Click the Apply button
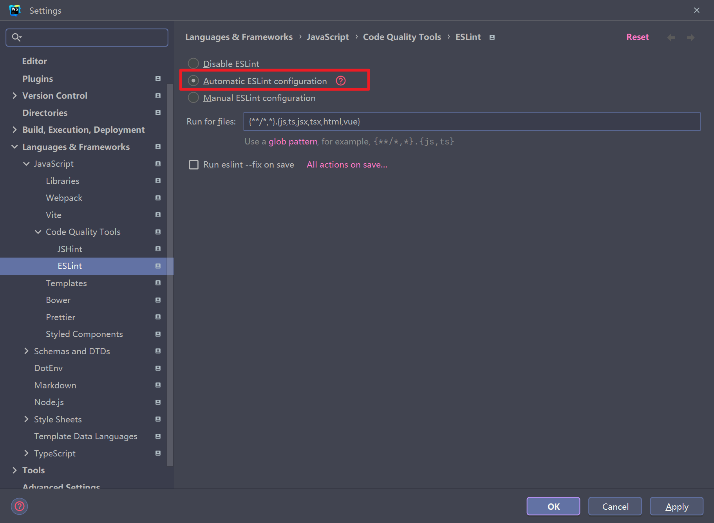 (676, 506)
